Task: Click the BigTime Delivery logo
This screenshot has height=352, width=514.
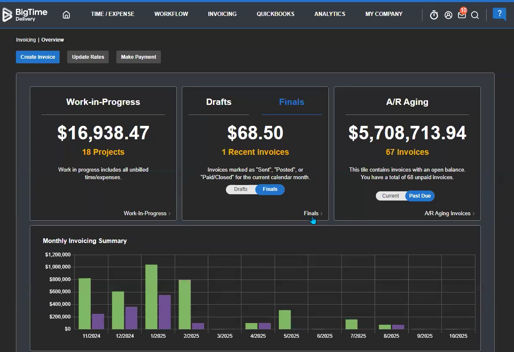Action: coord(25,15)
